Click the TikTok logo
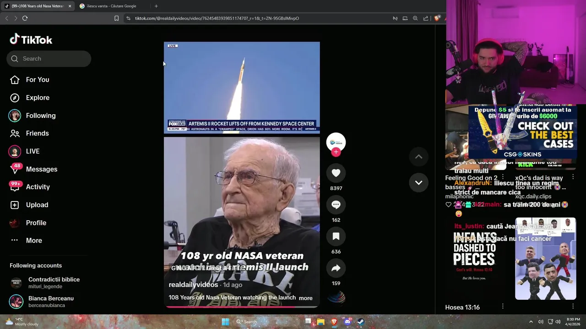Viewport: 586px width, 329px height. [31, 40]
